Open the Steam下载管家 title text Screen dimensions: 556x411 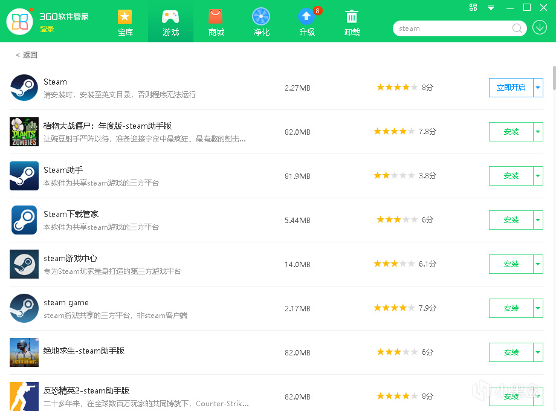71,214
